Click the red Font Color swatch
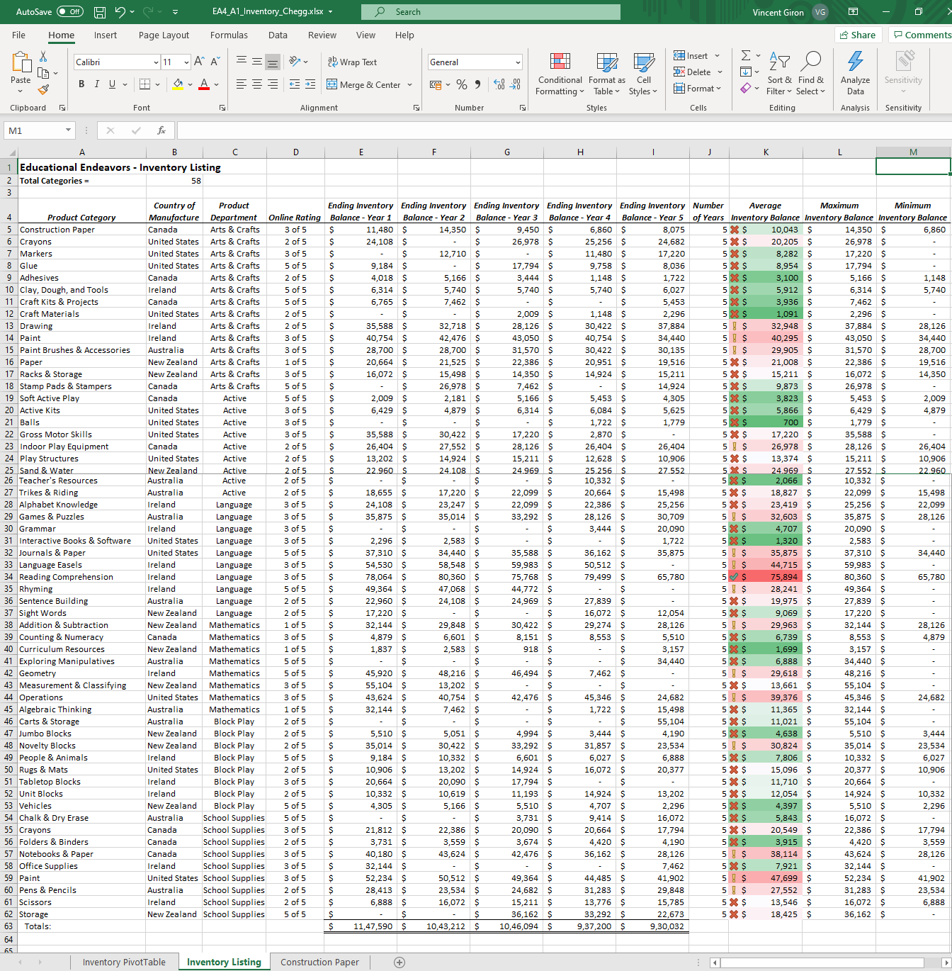 tap(204, 84)
